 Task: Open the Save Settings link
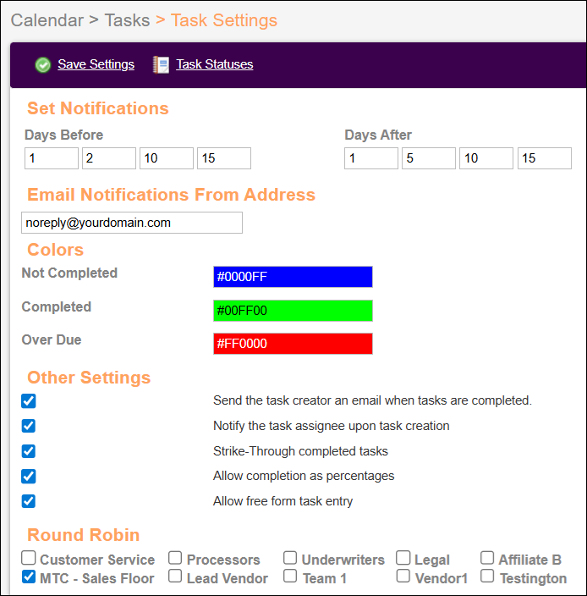(96, 64)
